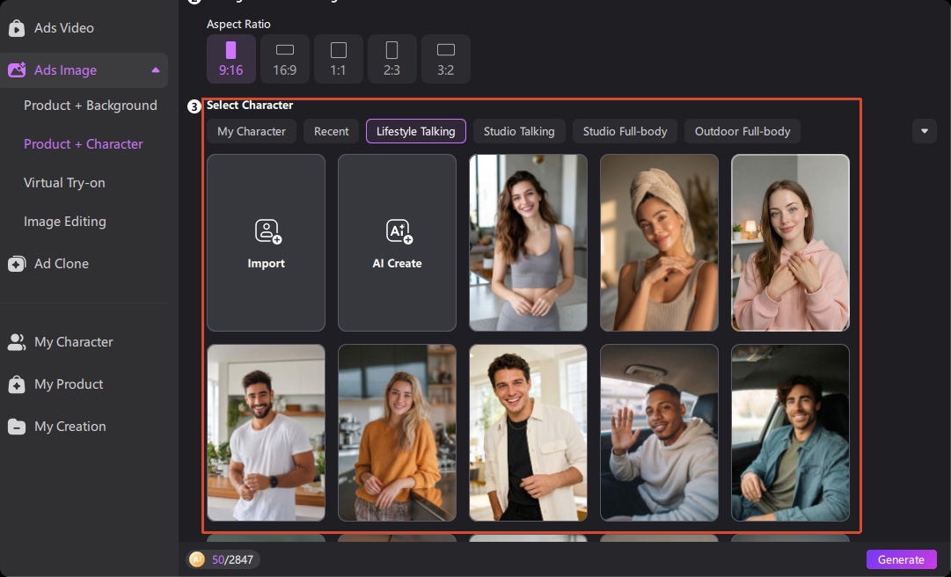The height and width of the screenshot is (577, 951).
Task: Select woman in pink hoodie
Action: coord(790,243)
